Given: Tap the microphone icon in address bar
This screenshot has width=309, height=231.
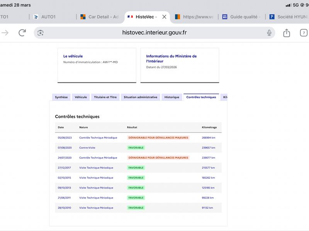Looking at the screenshot, I should [x=269, y=33].
